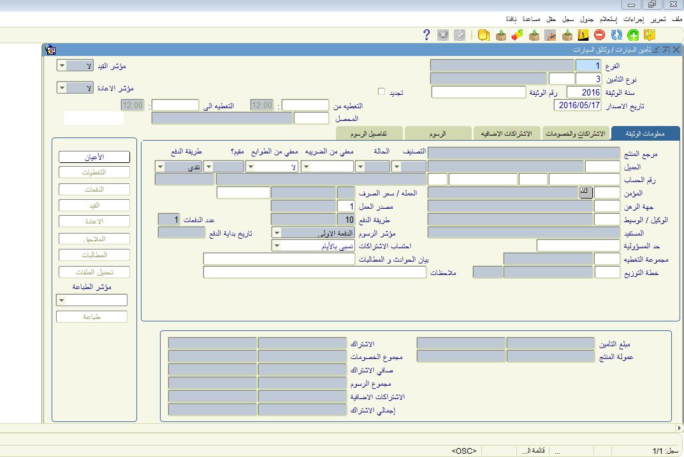Click the طباعة button
684x457 pixels.
click(x=92, y=316)
